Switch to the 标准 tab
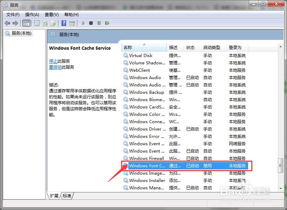The width and height of the screenshot is (287, 210). (x=67, y=196)
